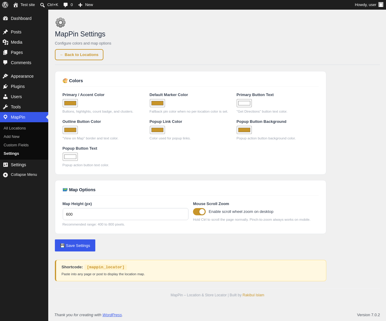The height and width of the screenshot is (321, 386).
Task: Click the Save Settings button
Action: coord(75,245)
